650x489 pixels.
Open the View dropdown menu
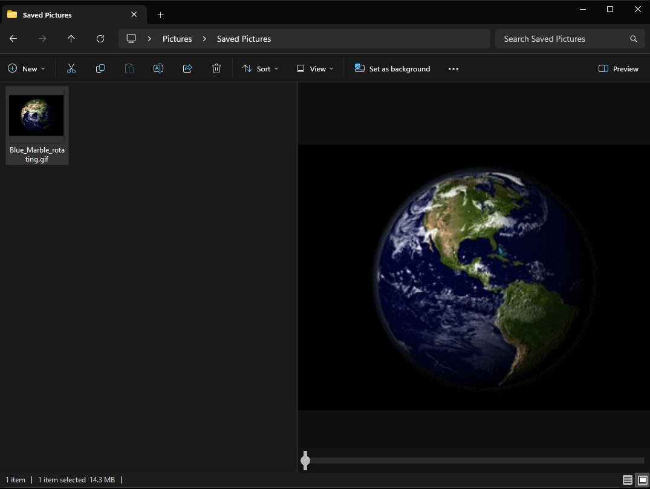coord(314,69)
